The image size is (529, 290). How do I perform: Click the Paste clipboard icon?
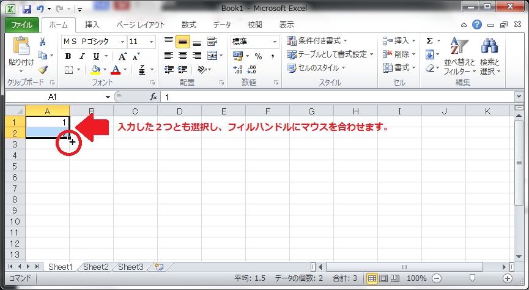[x=21, y=46]
